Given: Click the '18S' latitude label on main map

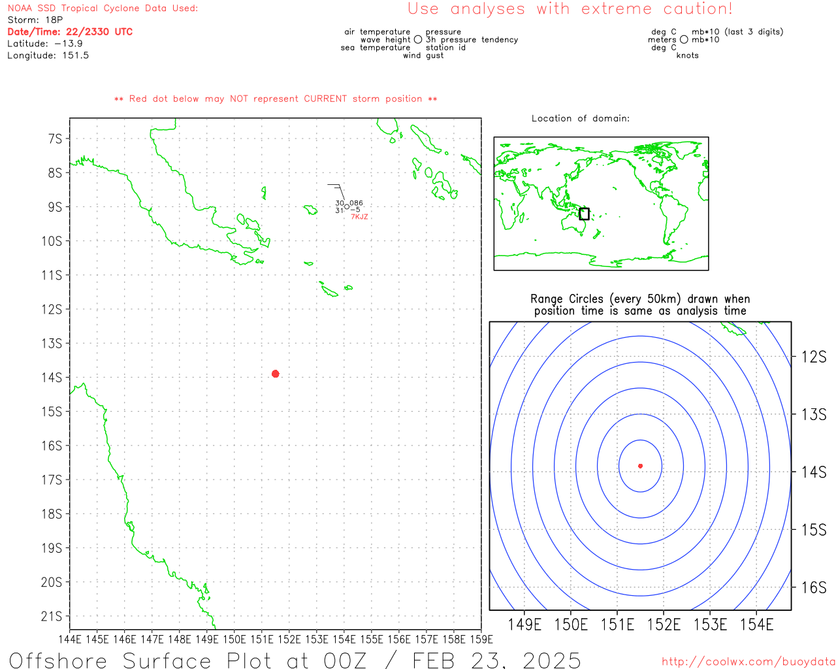Looking at the screenshot, I should pos(52,514).
